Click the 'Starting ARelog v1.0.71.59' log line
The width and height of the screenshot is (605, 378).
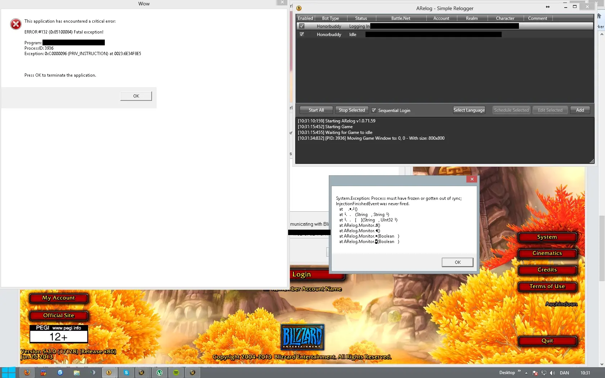336,121
